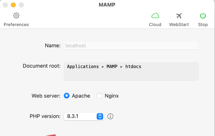This screenshot has width=215, height=136.
Task: Stop servers with the power icon
Action: [x=203, y=16]
